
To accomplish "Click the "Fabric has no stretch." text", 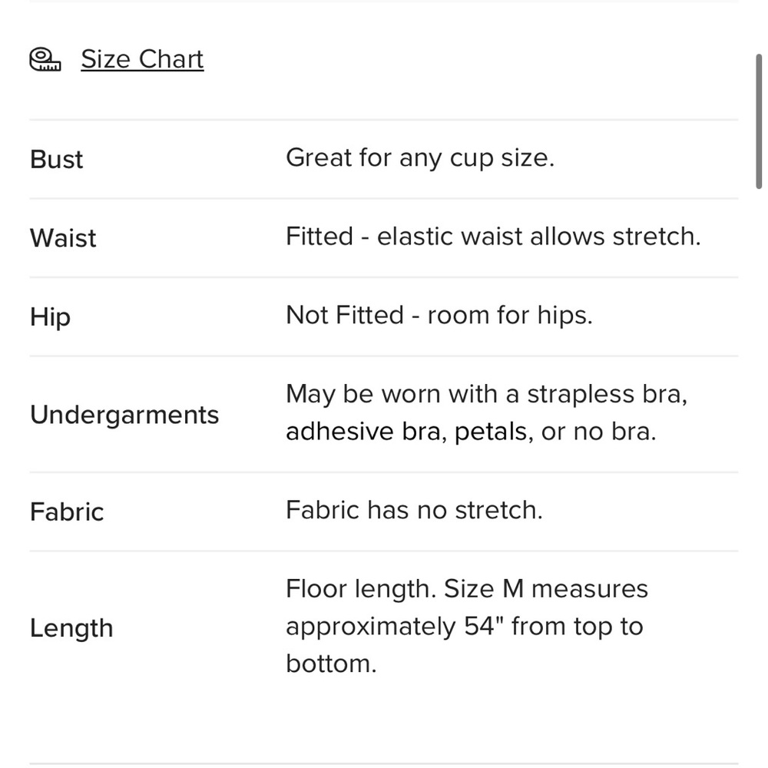I will point(414,510).
